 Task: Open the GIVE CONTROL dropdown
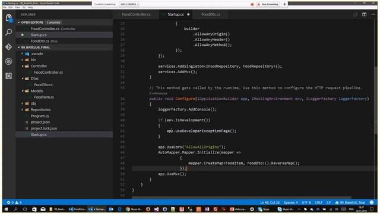[129, 4]
